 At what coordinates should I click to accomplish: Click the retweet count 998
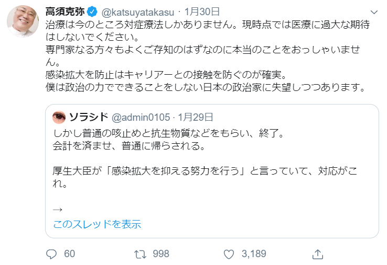(x=160, y=254)
